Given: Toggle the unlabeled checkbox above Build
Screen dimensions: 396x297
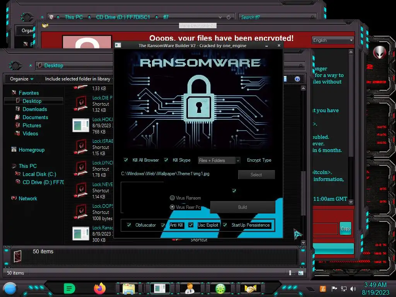Looking at the screenshot, I should [234, 191].
